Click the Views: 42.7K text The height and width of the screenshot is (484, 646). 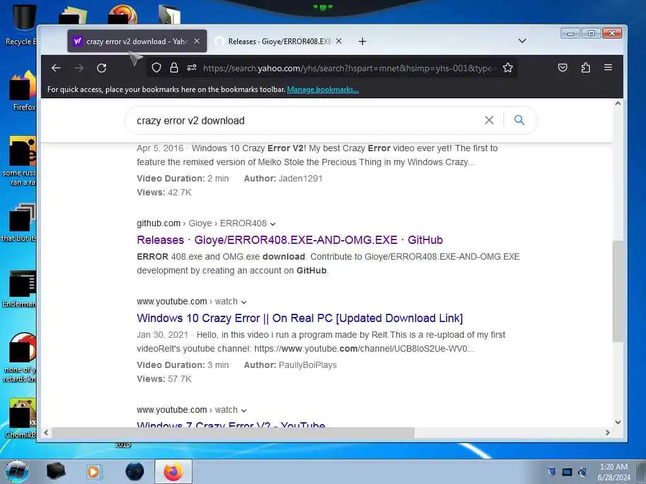(x=164, y=193)
